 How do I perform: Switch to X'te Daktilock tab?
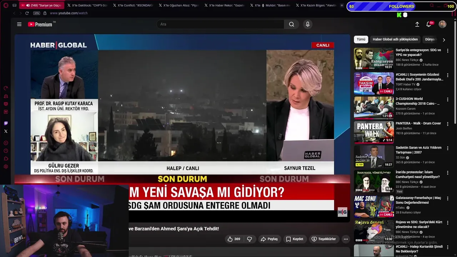pos(87,5)
